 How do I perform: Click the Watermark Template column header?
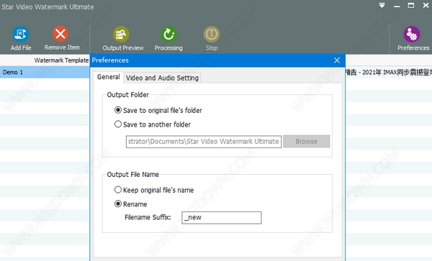[61, 60]
